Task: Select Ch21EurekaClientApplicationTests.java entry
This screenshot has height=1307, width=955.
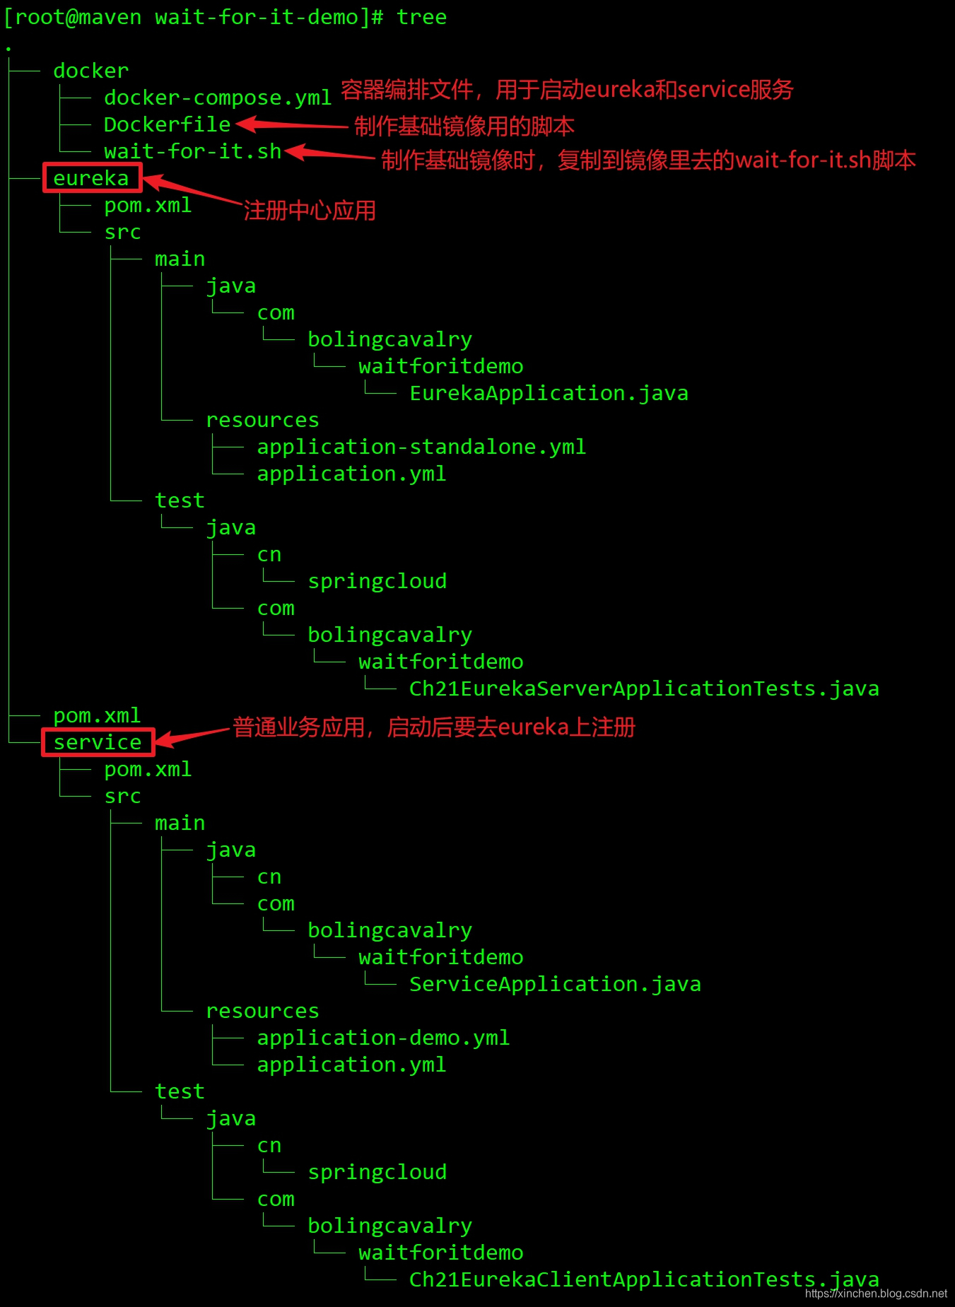Action: point(644,1279)
